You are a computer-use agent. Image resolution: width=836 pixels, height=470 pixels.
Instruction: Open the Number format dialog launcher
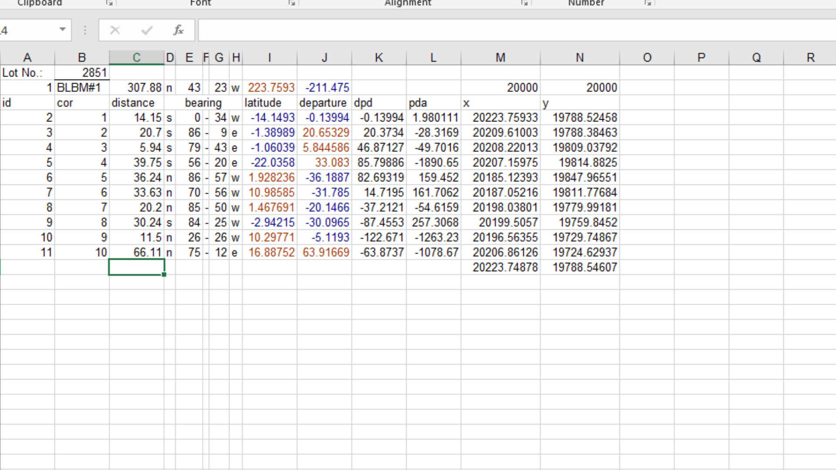pos(648,3)
